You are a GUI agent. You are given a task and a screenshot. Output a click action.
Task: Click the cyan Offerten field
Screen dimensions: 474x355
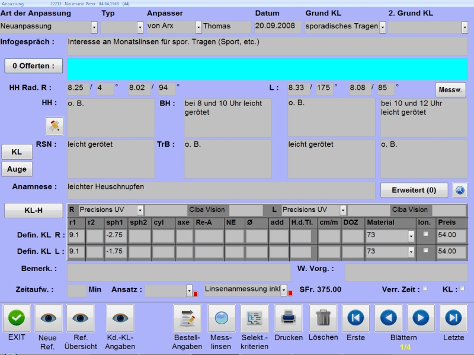pyautogui.click(x=267, y=69)
